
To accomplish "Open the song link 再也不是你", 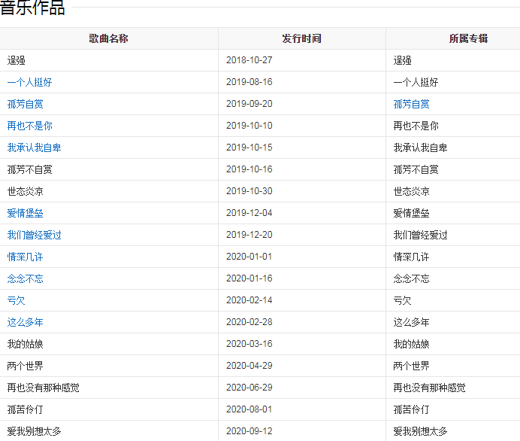I will 29,126.
